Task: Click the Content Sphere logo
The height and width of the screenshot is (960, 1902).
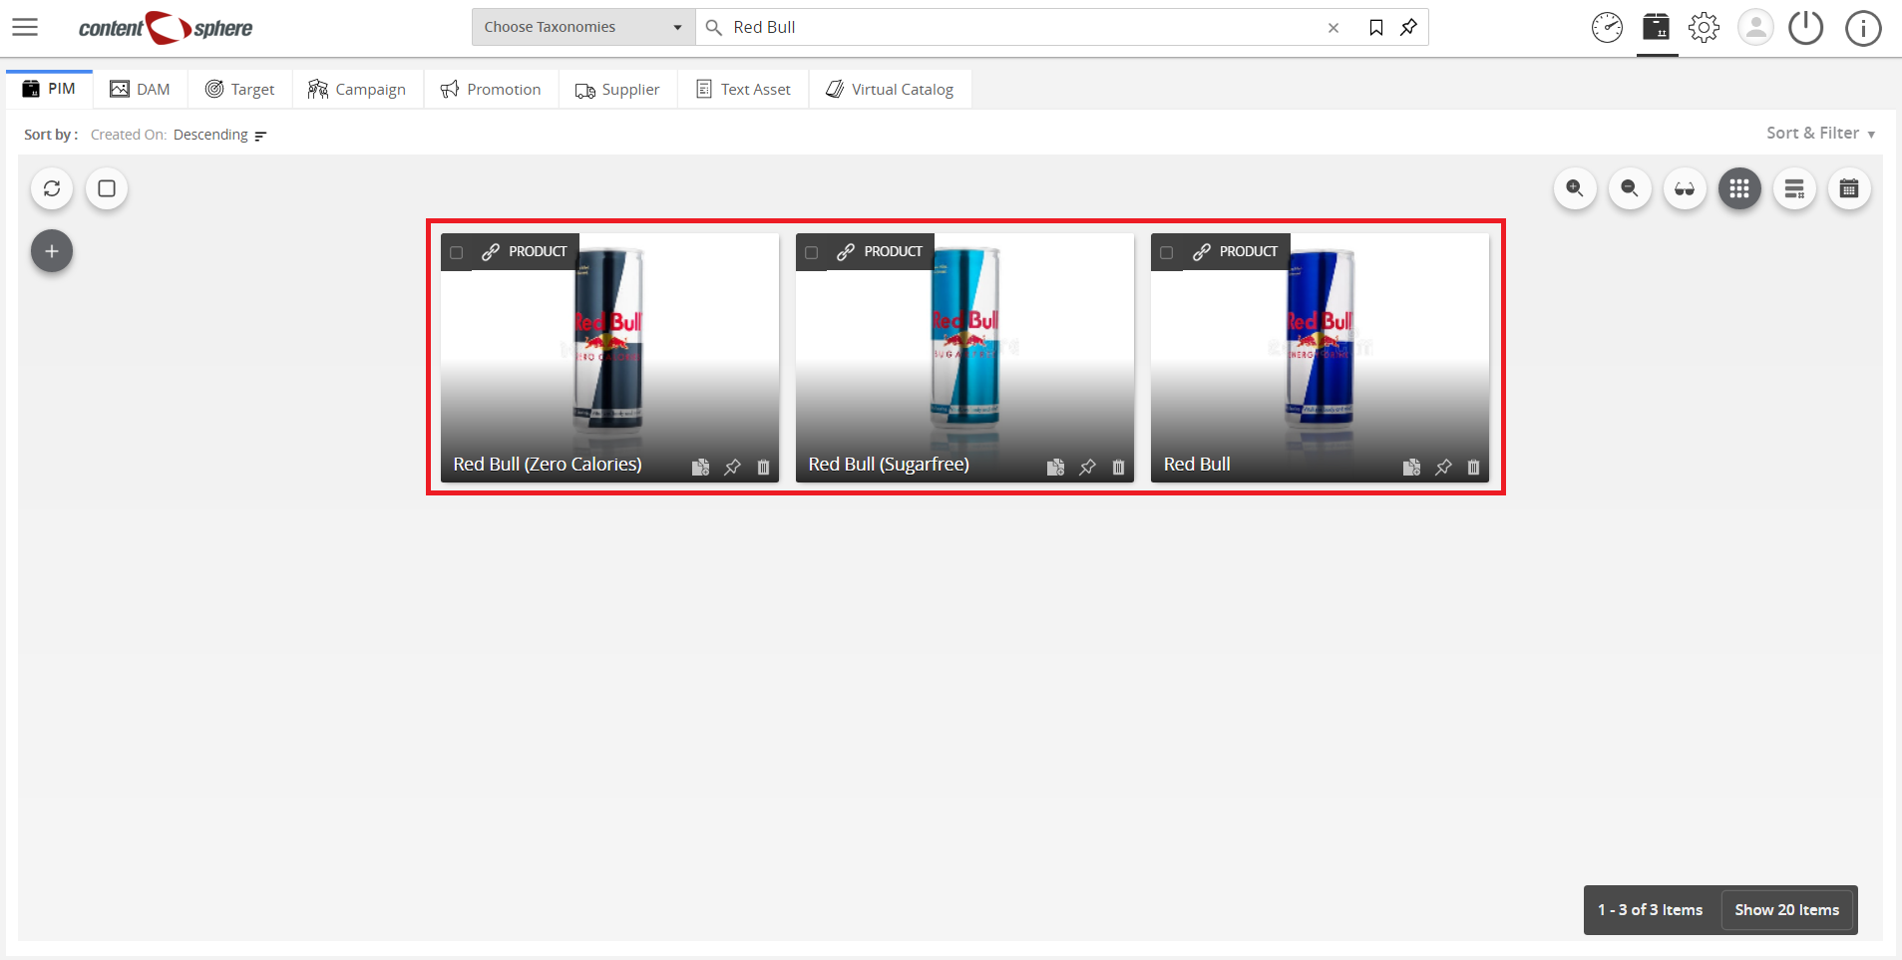Action: [x=166, y=28]
